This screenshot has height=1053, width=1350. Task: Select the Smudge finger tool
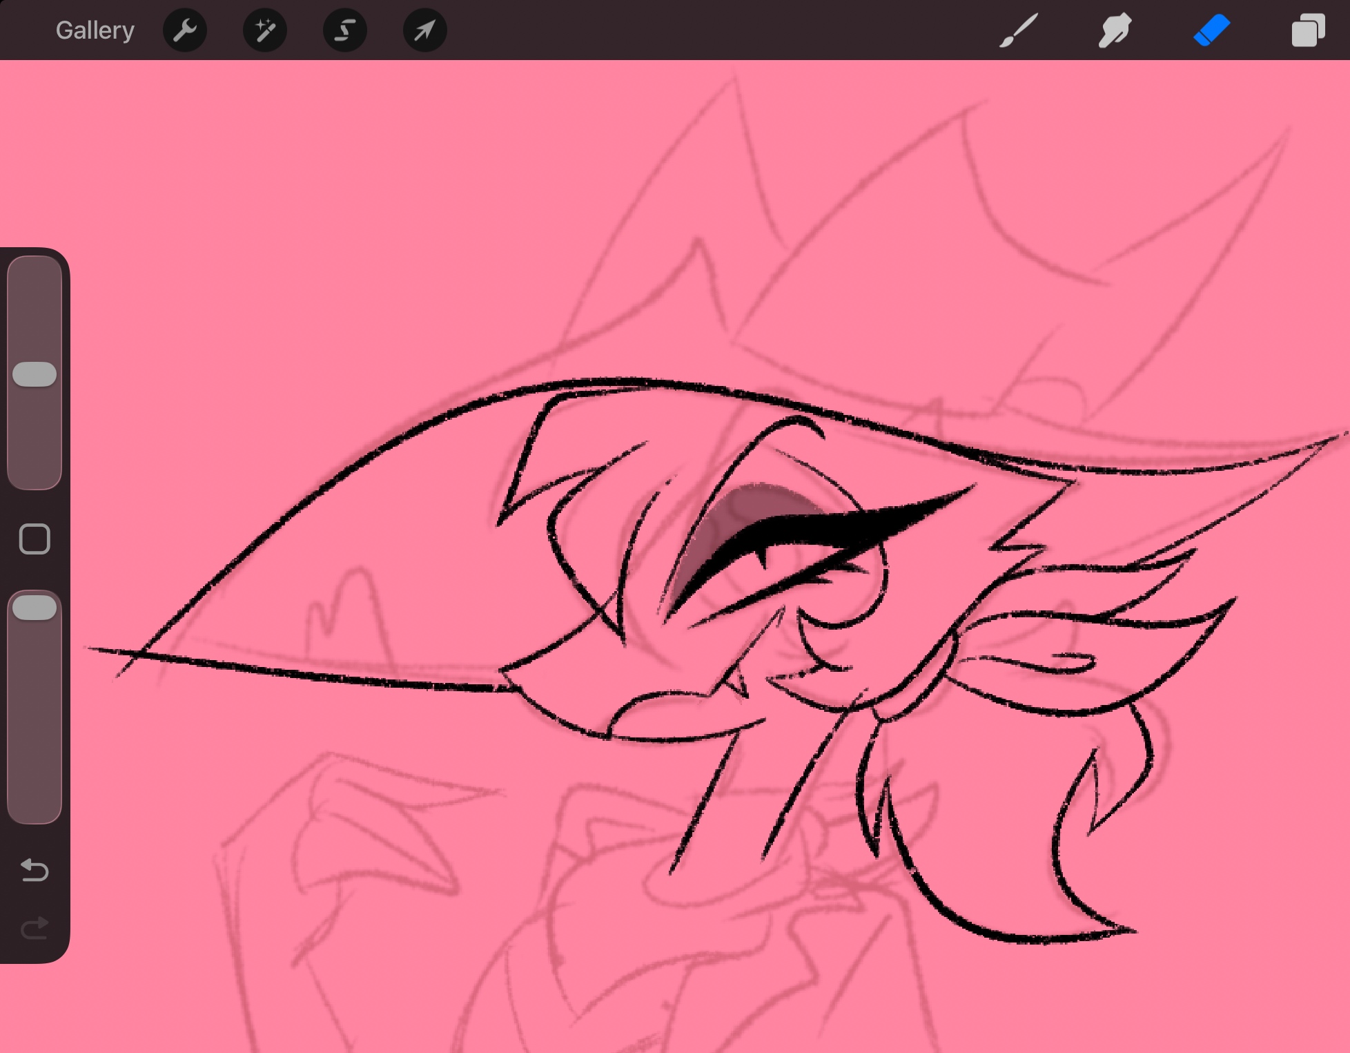pyautogui.click(x=1115, y=30)
